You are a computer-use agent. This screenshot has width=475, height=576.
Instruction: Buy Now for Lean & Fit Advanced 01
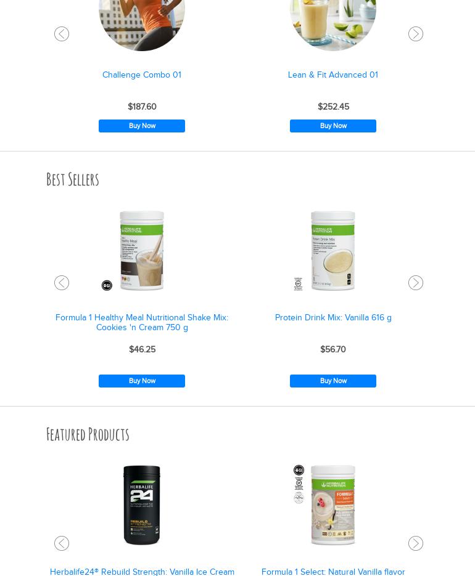333,126
